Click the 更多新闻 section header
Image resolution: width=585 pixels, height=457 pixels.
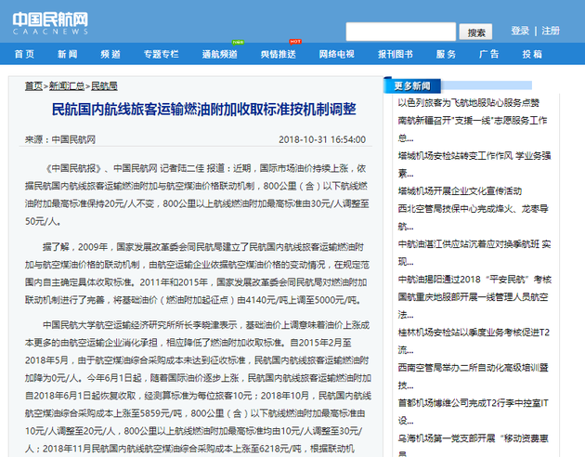coord(412,86)
